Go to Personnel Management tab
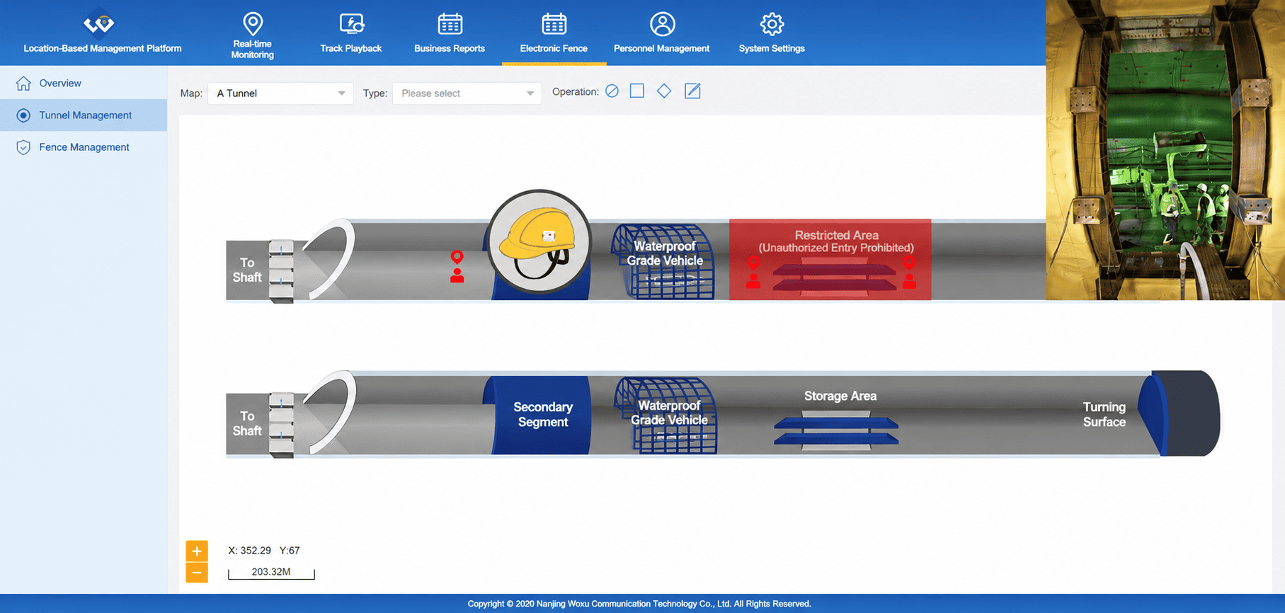This screenshot has width=1285, height=613. [661, 33]
